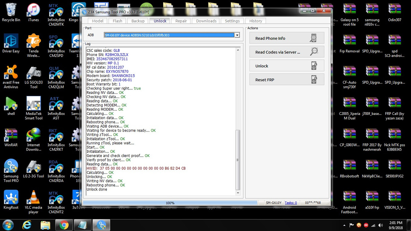The width and height of the screenshot is (411, 231).
Task: Open VLC media player icon
Action: 33,202
